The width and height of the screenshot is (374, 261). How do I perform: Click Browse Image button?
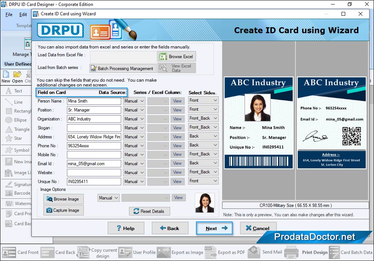[64, 199]
